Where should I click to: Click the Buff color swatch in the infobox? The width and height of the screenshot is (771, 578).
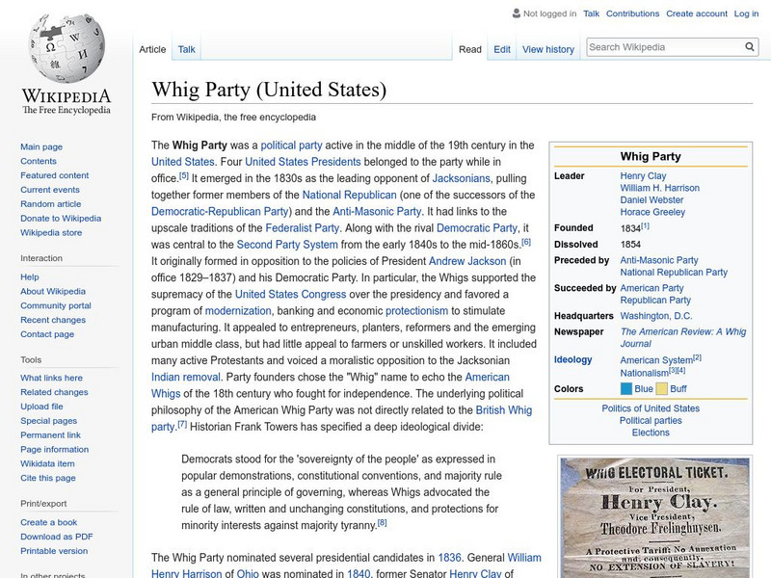coord(662,389)
